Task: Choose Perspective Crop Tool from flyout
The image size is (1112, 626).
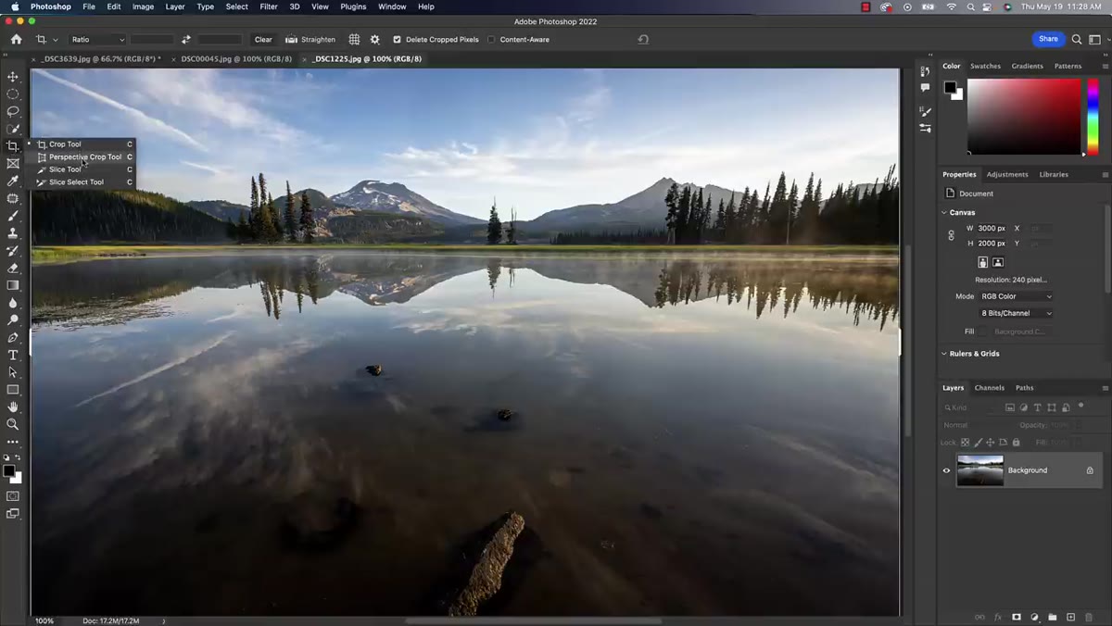Action: [x=84, y=156]
